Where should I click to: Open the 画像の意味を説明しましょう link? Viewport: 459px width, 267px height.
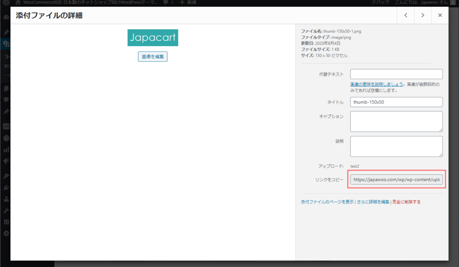377,85
